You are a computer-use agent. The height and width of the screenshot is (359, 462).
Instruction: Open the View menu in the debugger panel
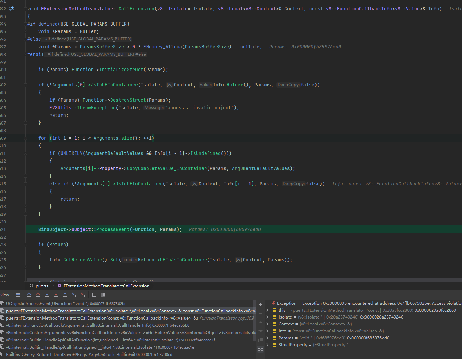(x=5, y=295)
